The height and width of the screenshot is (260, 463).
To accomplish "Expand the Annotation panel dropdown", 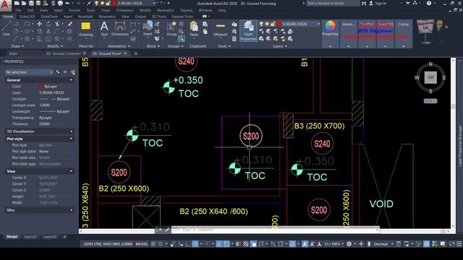I will [119, 46].
